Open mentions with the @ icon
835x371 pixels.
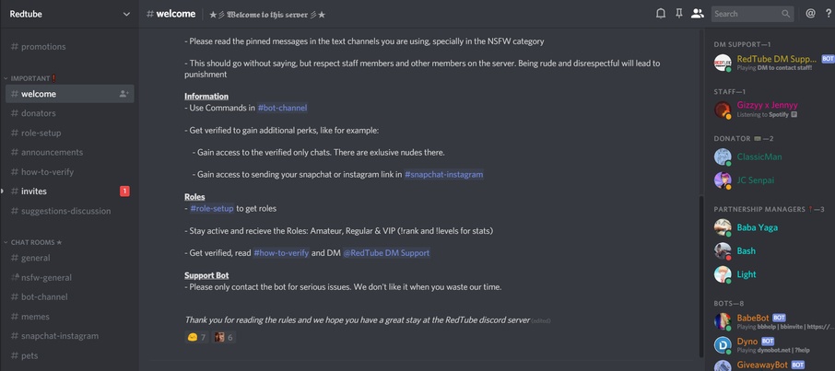(810, 14)
